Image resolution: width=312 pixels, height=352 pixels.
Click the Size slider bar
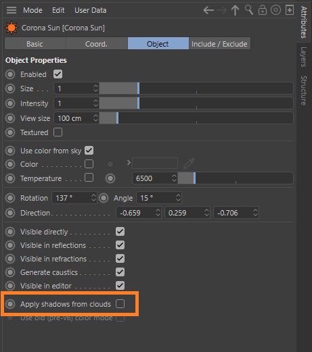(x=196, y=89)
